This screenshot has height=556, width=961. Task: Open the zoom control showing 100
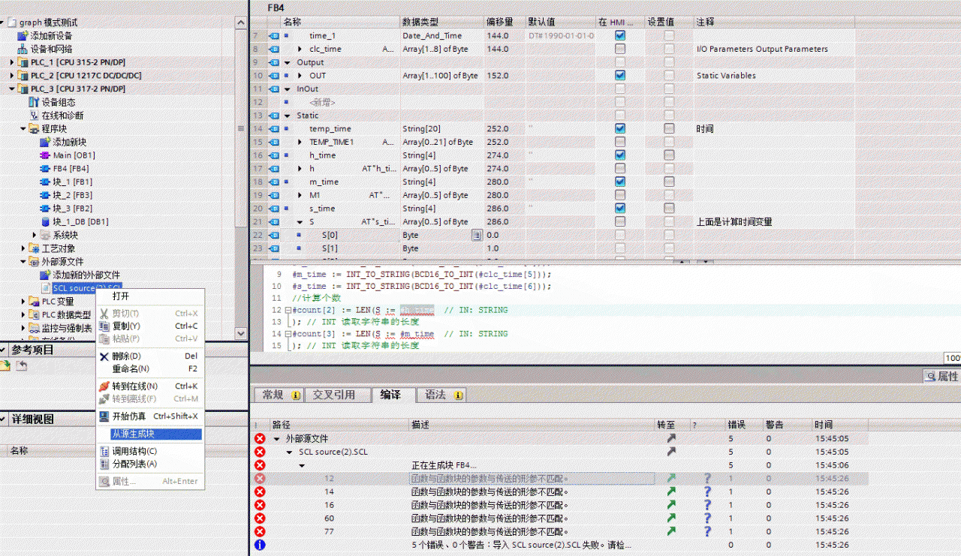(x=951, y=358)
